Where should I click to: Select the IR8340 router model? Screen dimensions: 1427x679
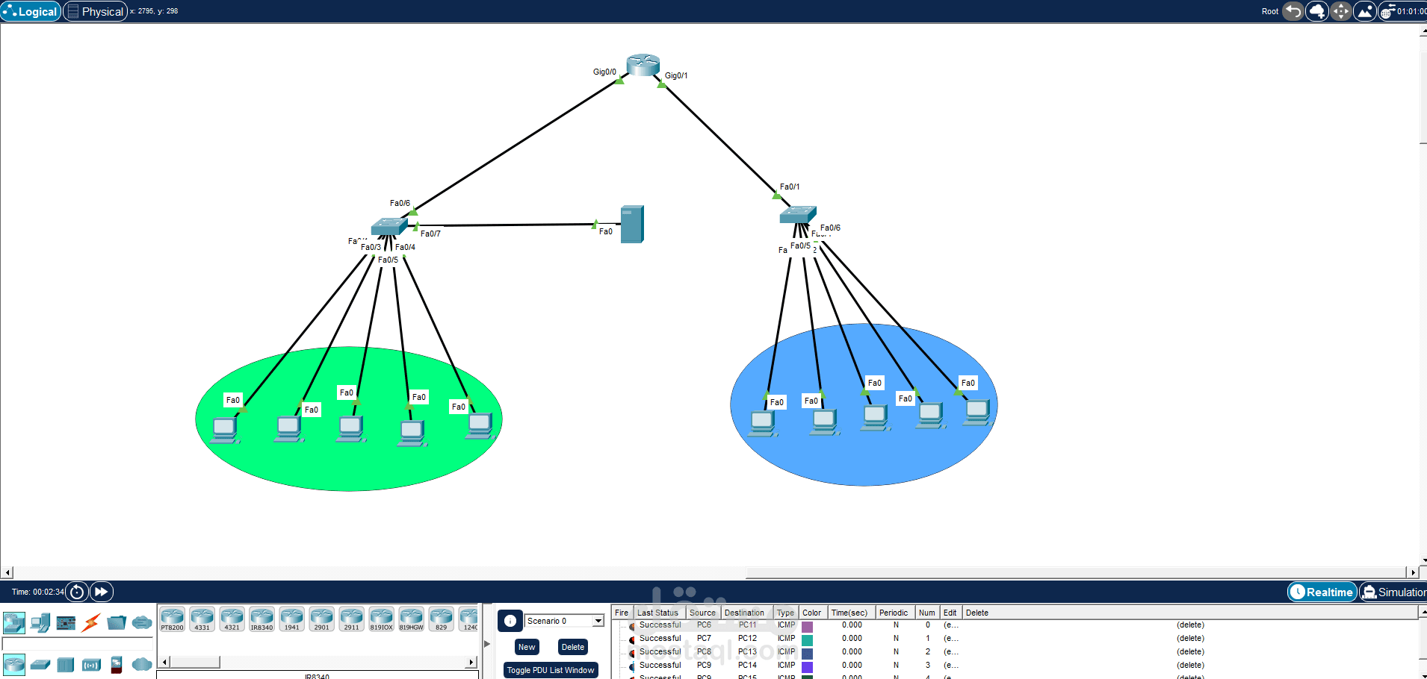point(261,619)
